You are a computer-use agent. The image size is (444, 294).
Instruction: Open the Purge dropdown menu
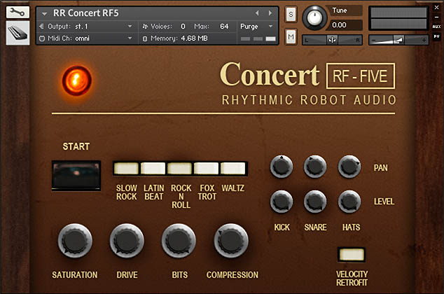coord(256,27)
